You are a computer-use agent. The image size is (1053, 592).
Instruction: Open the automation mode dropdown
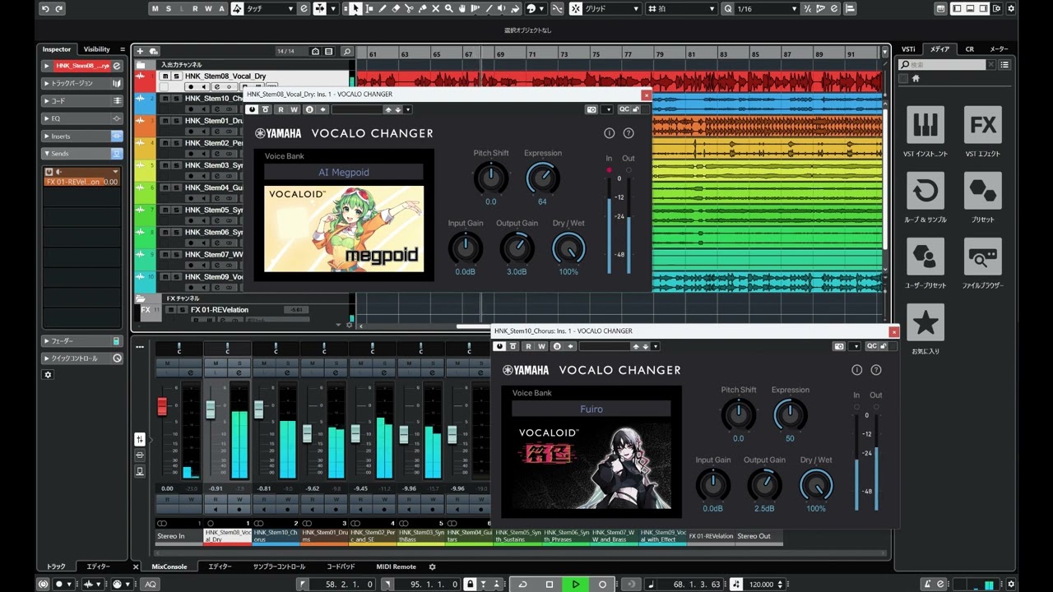click(269, 8)
